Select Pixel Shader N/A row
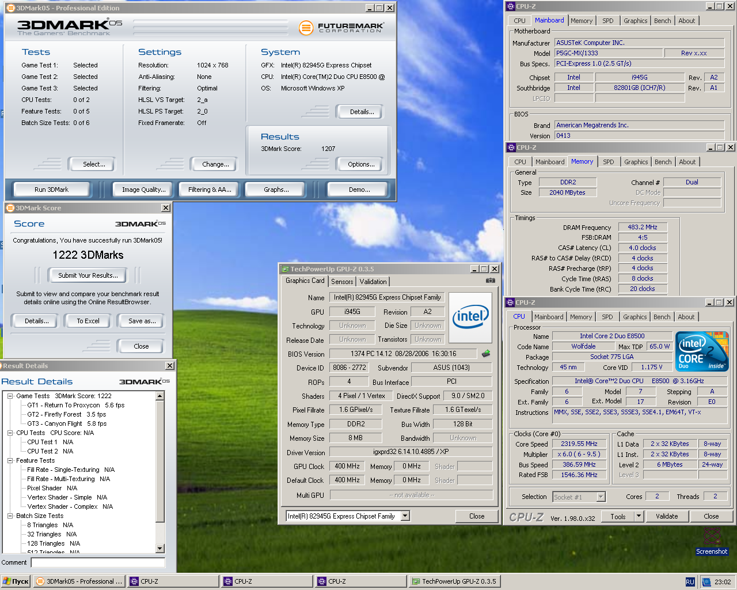This screenshot has width=737, height=590. (52, 488)
